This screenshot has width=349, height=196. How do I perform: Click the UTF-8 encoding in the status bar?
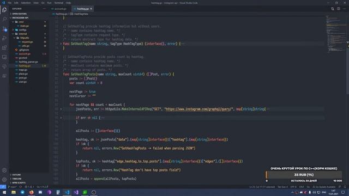[293, 187]
